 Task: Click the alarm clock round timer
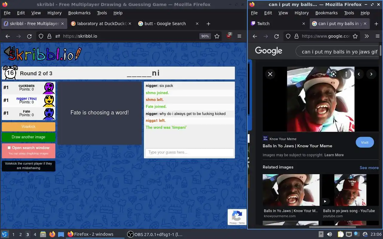pyautogui.click(x=10, y=73)
